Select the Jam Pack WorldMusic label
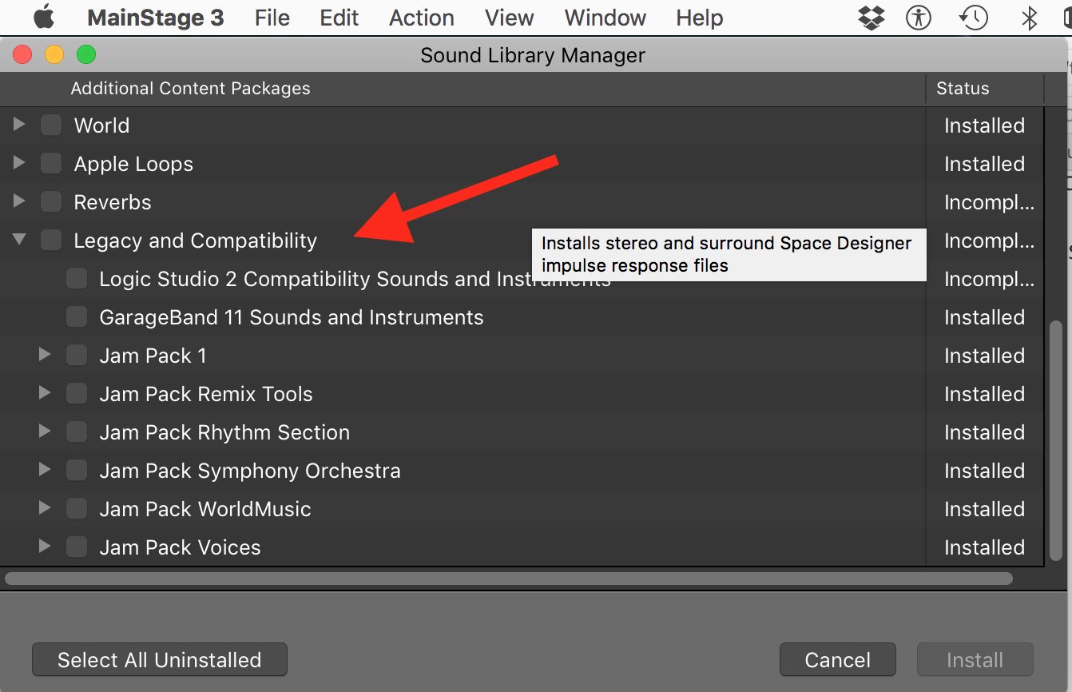 tap(205, 509)
